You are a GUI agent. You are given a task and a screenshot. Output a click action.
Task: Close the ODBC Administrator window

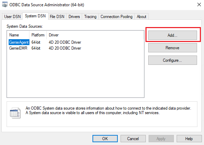(x=199, y=5)
